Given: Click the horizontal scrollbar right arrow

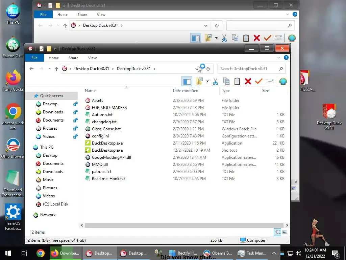Looking at the screenshot, I should tap(287, 225).
